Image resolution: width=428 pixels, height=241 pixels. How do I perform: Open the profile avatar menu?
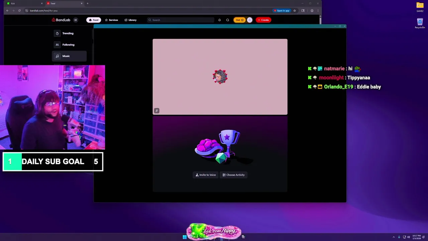(249, 20)
